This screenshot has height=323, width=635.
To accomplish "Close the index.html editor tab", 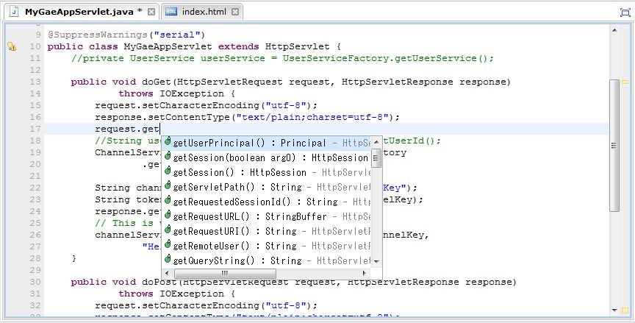I will coord(234,13).
